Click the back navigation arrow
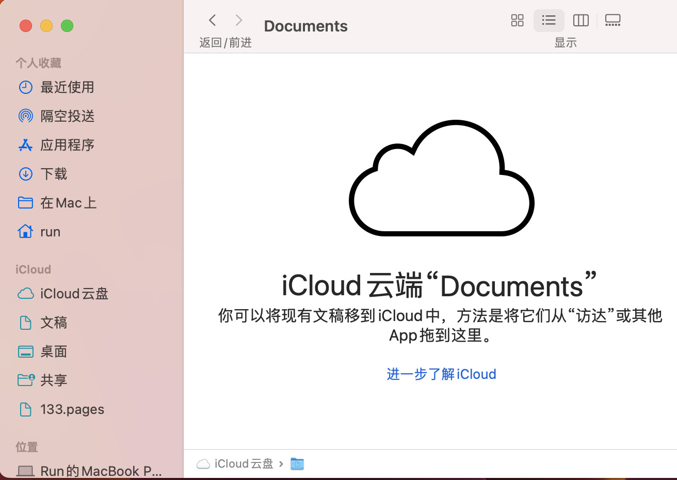Image resolution: width=677 pixels, height=480 pixels. click(x=213, y=21)
